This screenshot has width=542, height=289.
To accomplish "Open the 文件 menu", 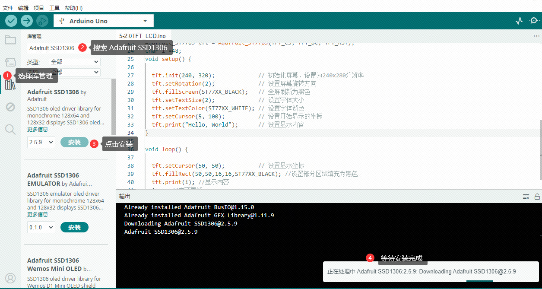I will click(8, 8).
